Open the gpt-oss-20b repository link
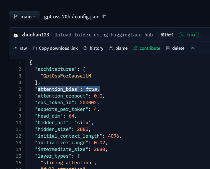The image size is (210, 169). pyautogui.click(x=57, y=17)
